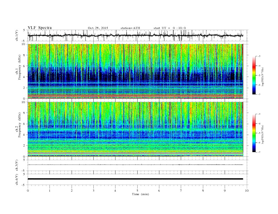Click the ch.2 colorbar "log(PSD)(V²/Hz)" label
The height and width of the screenshot is (214, 278).
pos(263,135)
